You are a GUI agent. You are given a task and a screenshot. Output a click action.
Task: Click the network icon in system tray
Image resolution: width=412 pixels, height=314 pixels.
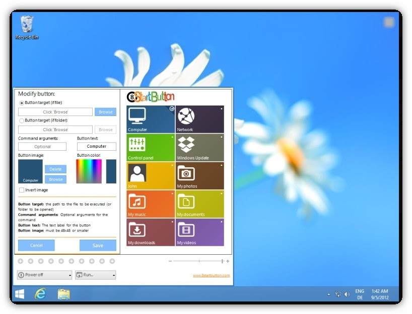coord(338,294)
